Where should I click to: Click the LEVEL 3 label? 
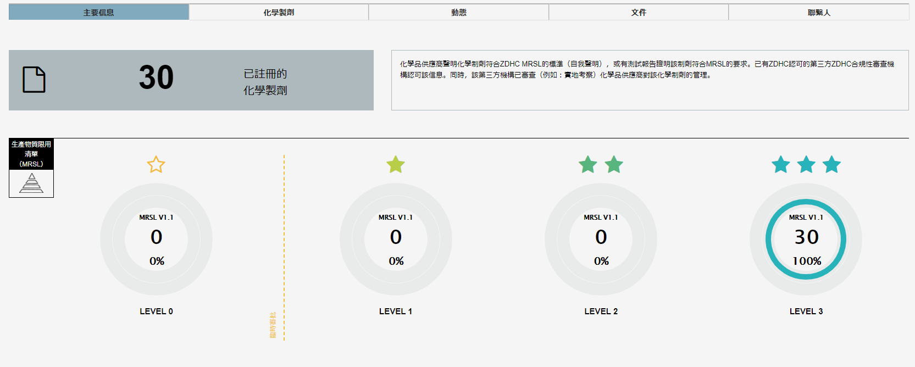pos(806,312)
